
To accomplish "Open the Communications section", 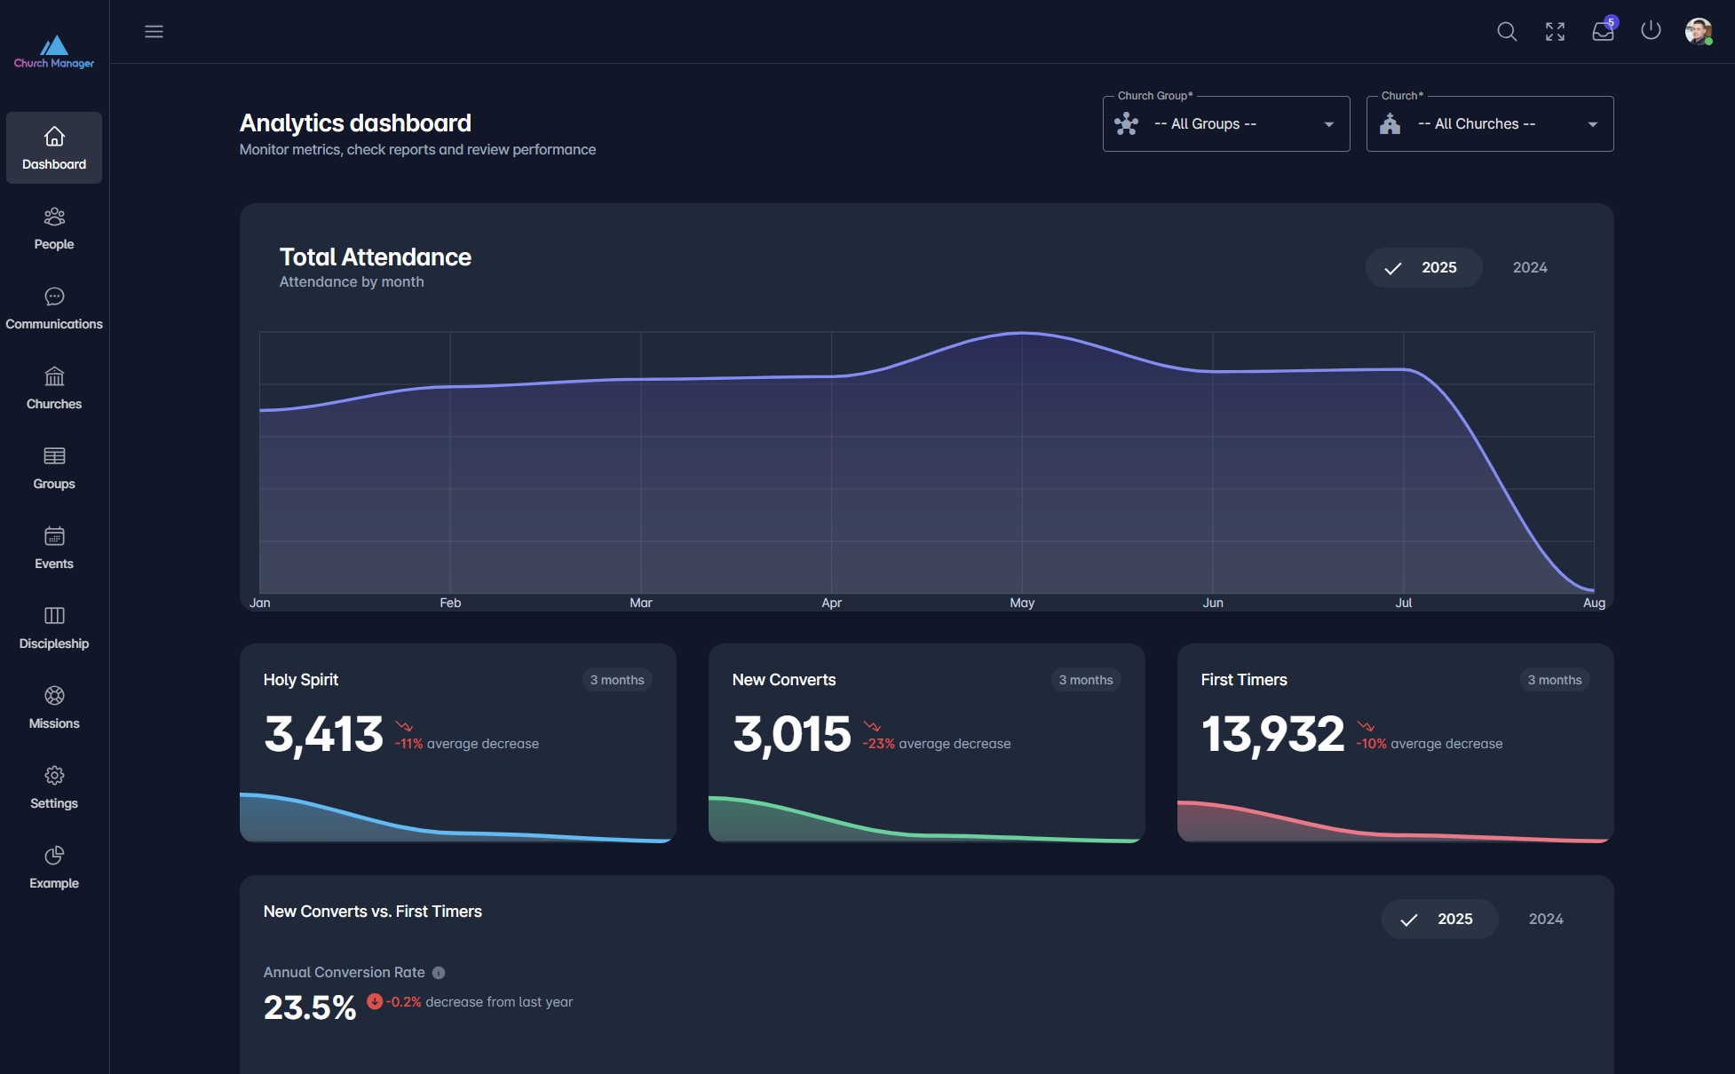I will (54, 308).
